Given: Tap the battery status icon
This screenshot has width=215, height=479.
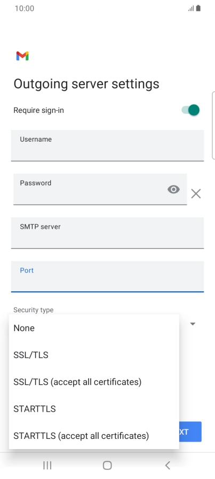Looking at the screenshot, I should tap(198, 8).
